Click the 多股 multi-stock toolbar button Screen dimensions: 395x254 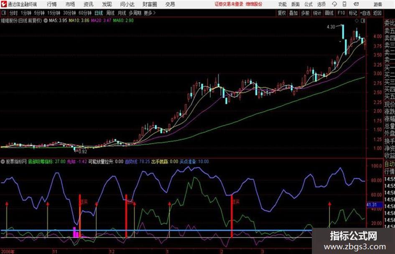(x=305, y=13)
